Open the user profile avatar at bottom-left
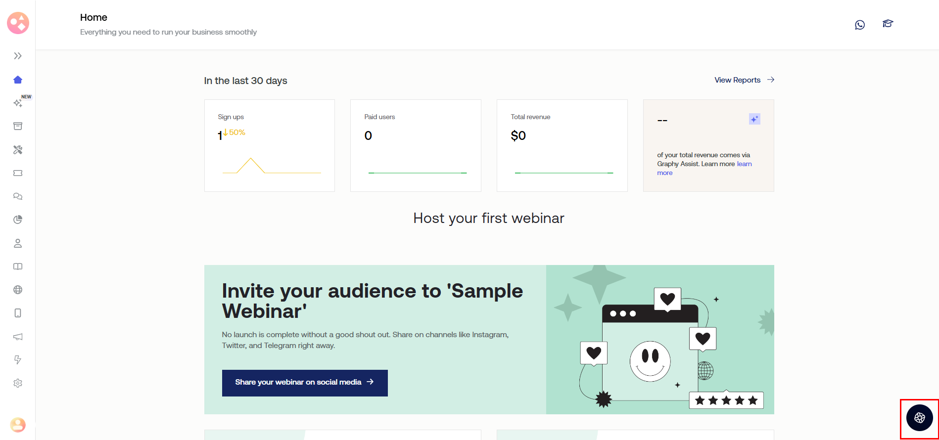Viewport: 939px width, 440px height. pos(18,425)
